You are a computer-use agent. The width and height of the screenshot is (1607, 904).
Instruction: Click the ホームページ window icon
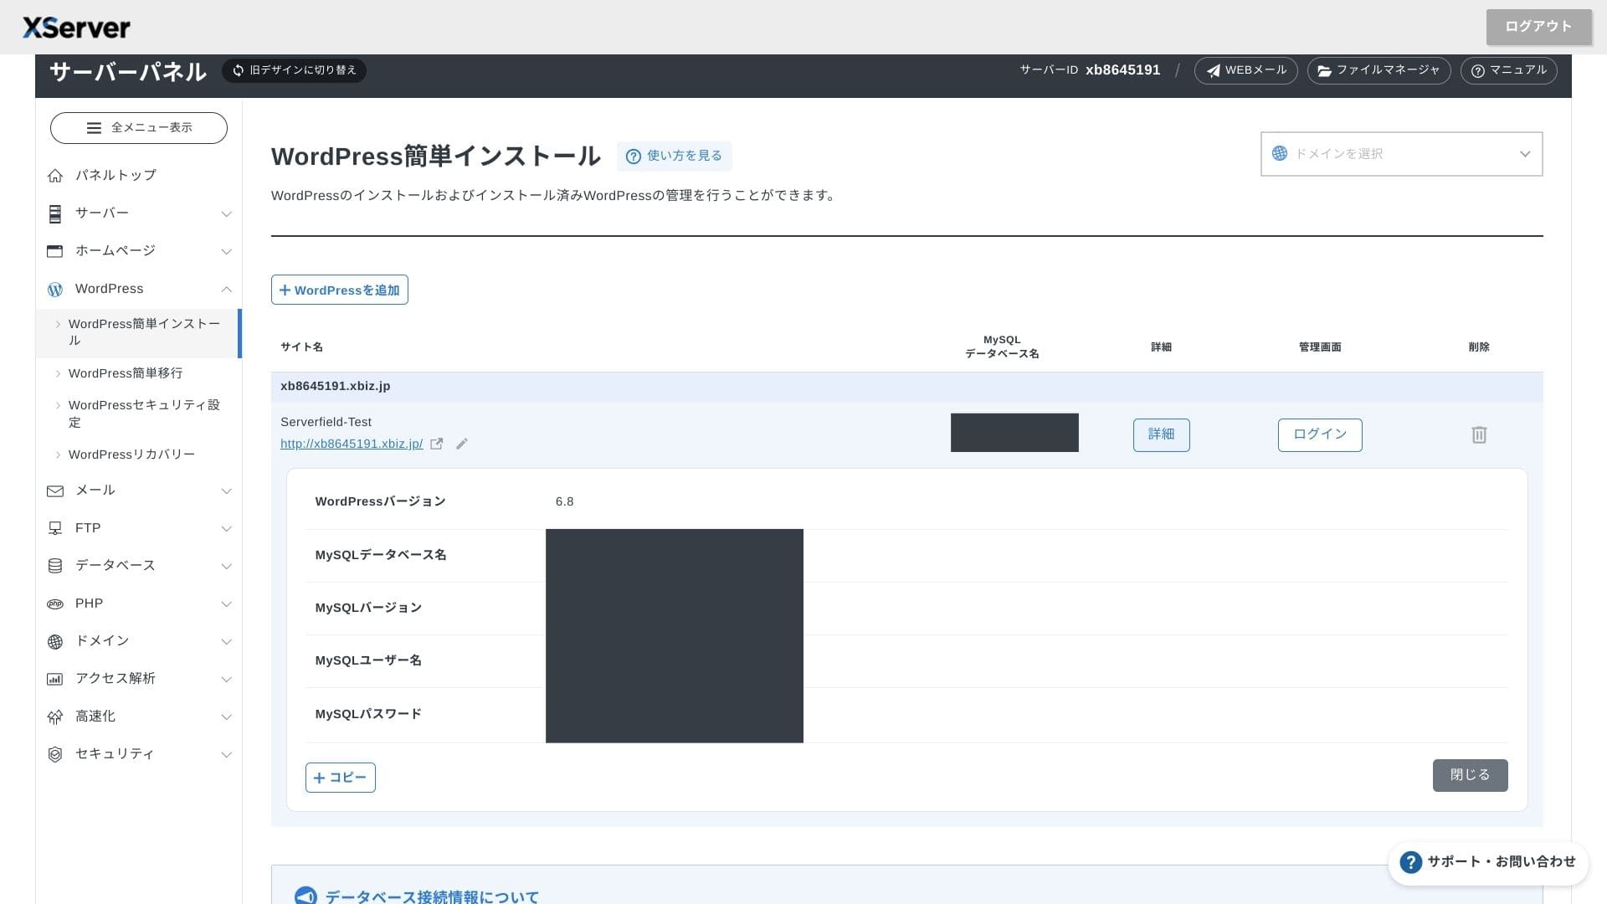(x=55, y=251)
